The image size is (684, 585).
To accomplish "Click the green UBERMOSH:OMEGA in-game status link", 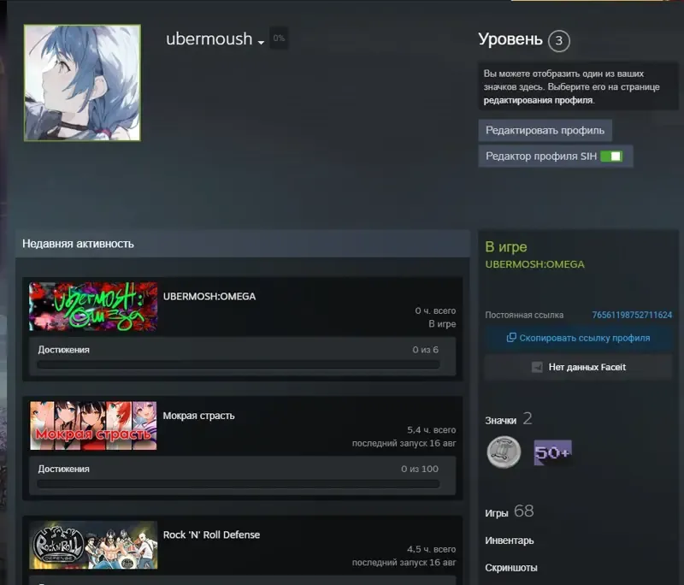I will coord(535,264).
